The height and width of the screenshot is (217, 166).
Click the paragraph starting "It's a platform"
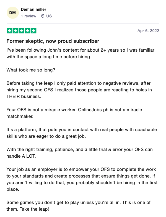pos(81,133)
